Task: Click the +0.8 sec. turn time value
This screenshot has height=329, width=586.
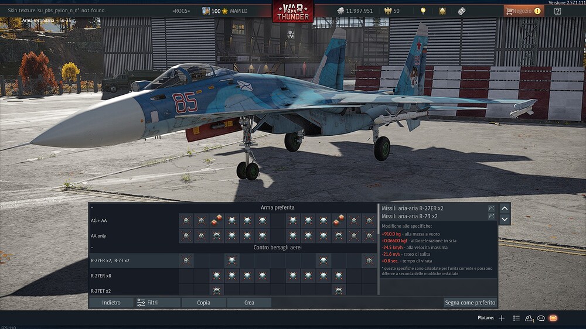Action: point(390,261)
